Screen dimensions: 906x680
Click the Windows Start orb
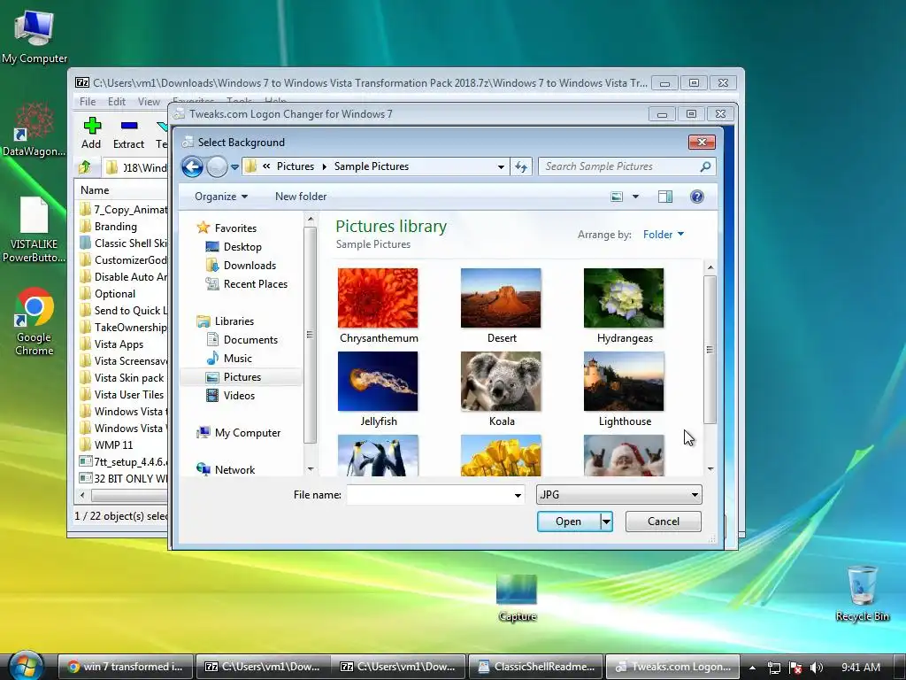[x=26, y=666]
